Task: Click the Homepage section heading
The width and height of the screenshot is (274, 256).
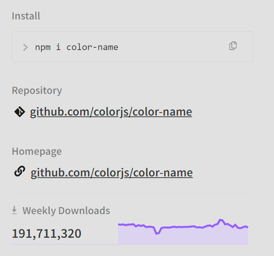Action: coord(37,151)
